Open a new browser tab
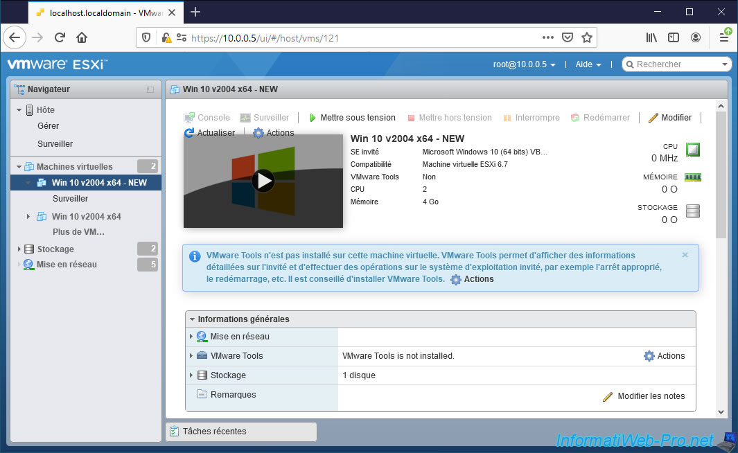 [195, 12]
